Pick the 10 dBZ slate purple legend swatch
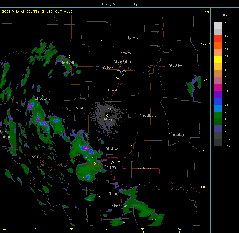 coord(218,129)
